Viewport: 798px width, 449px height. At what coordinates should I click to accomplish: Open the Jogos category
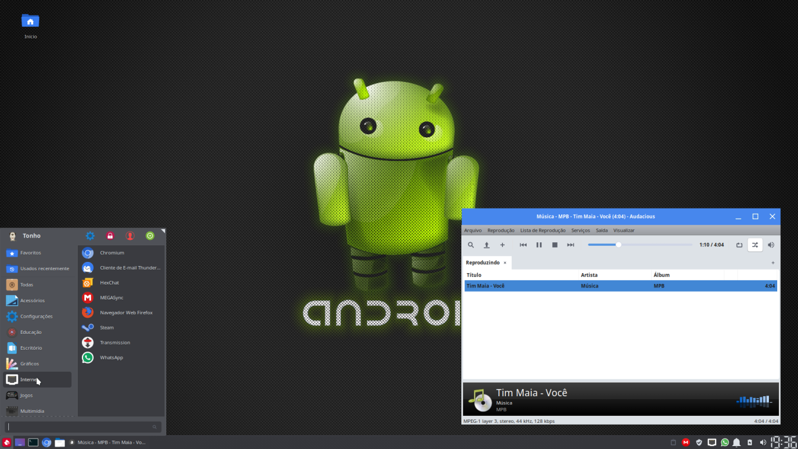pos(37,396)
